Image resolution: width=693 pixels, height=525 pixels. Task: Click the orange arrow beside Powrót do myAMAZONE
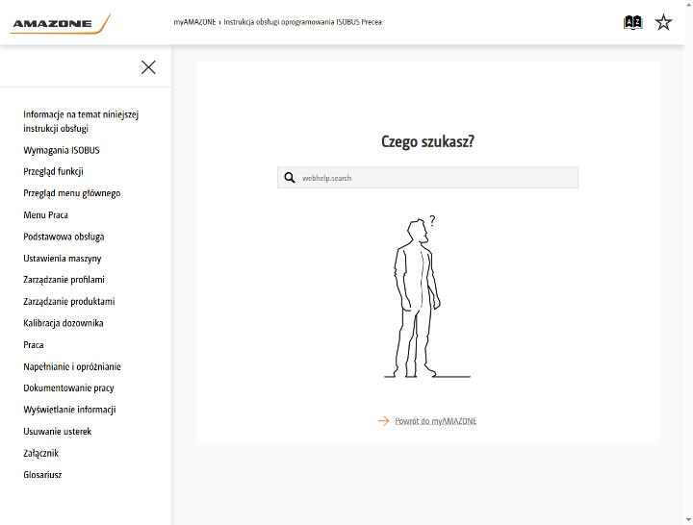coord(384,421)
